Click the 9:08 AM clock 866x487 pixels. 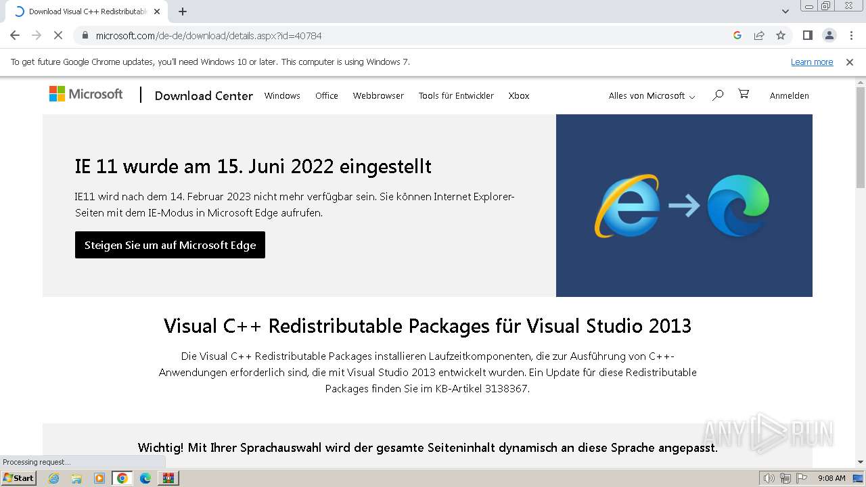tap(831, 478)
